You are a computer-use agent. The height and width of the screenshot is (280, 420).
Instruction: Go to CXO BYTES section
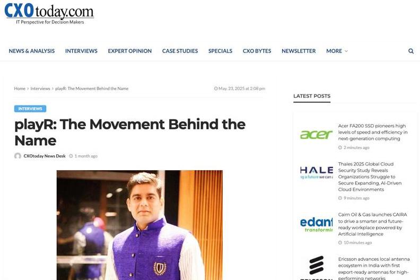pos(257,51)
